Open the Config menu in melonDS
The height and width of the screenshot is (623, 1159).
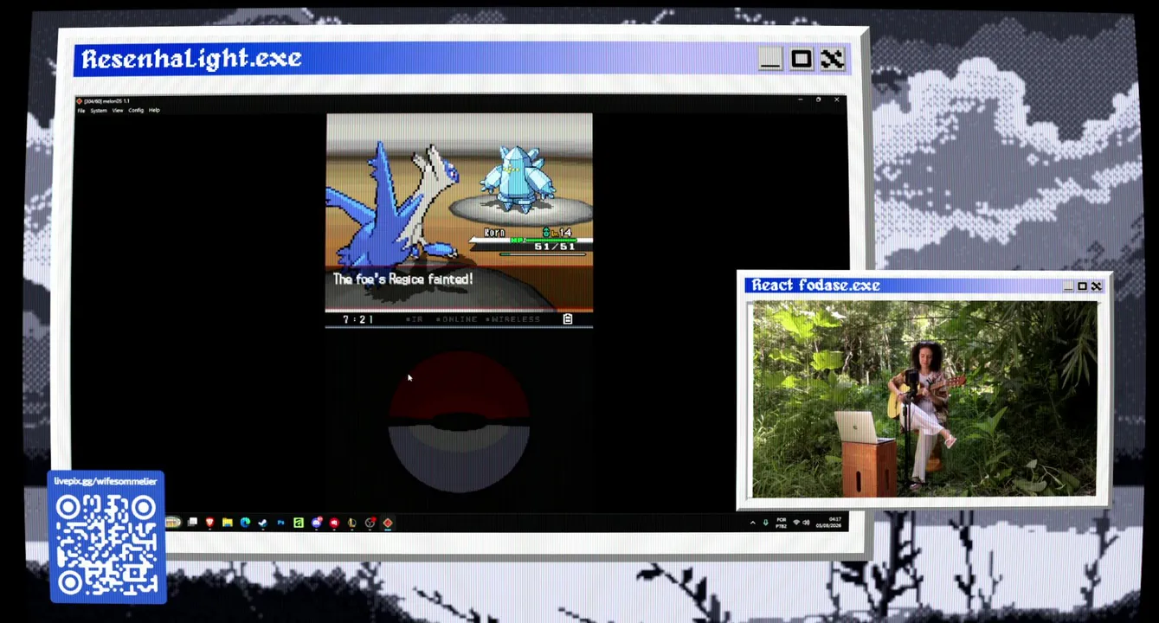(136, 111)
